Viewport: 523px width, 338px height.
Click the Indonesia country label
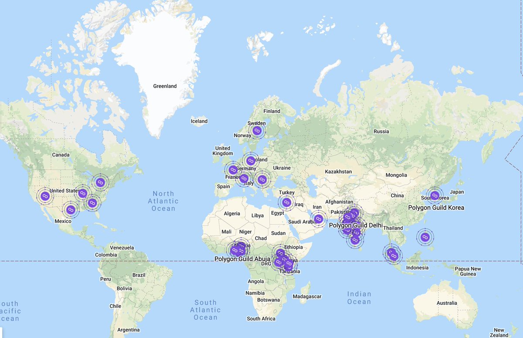coord(417,268)
